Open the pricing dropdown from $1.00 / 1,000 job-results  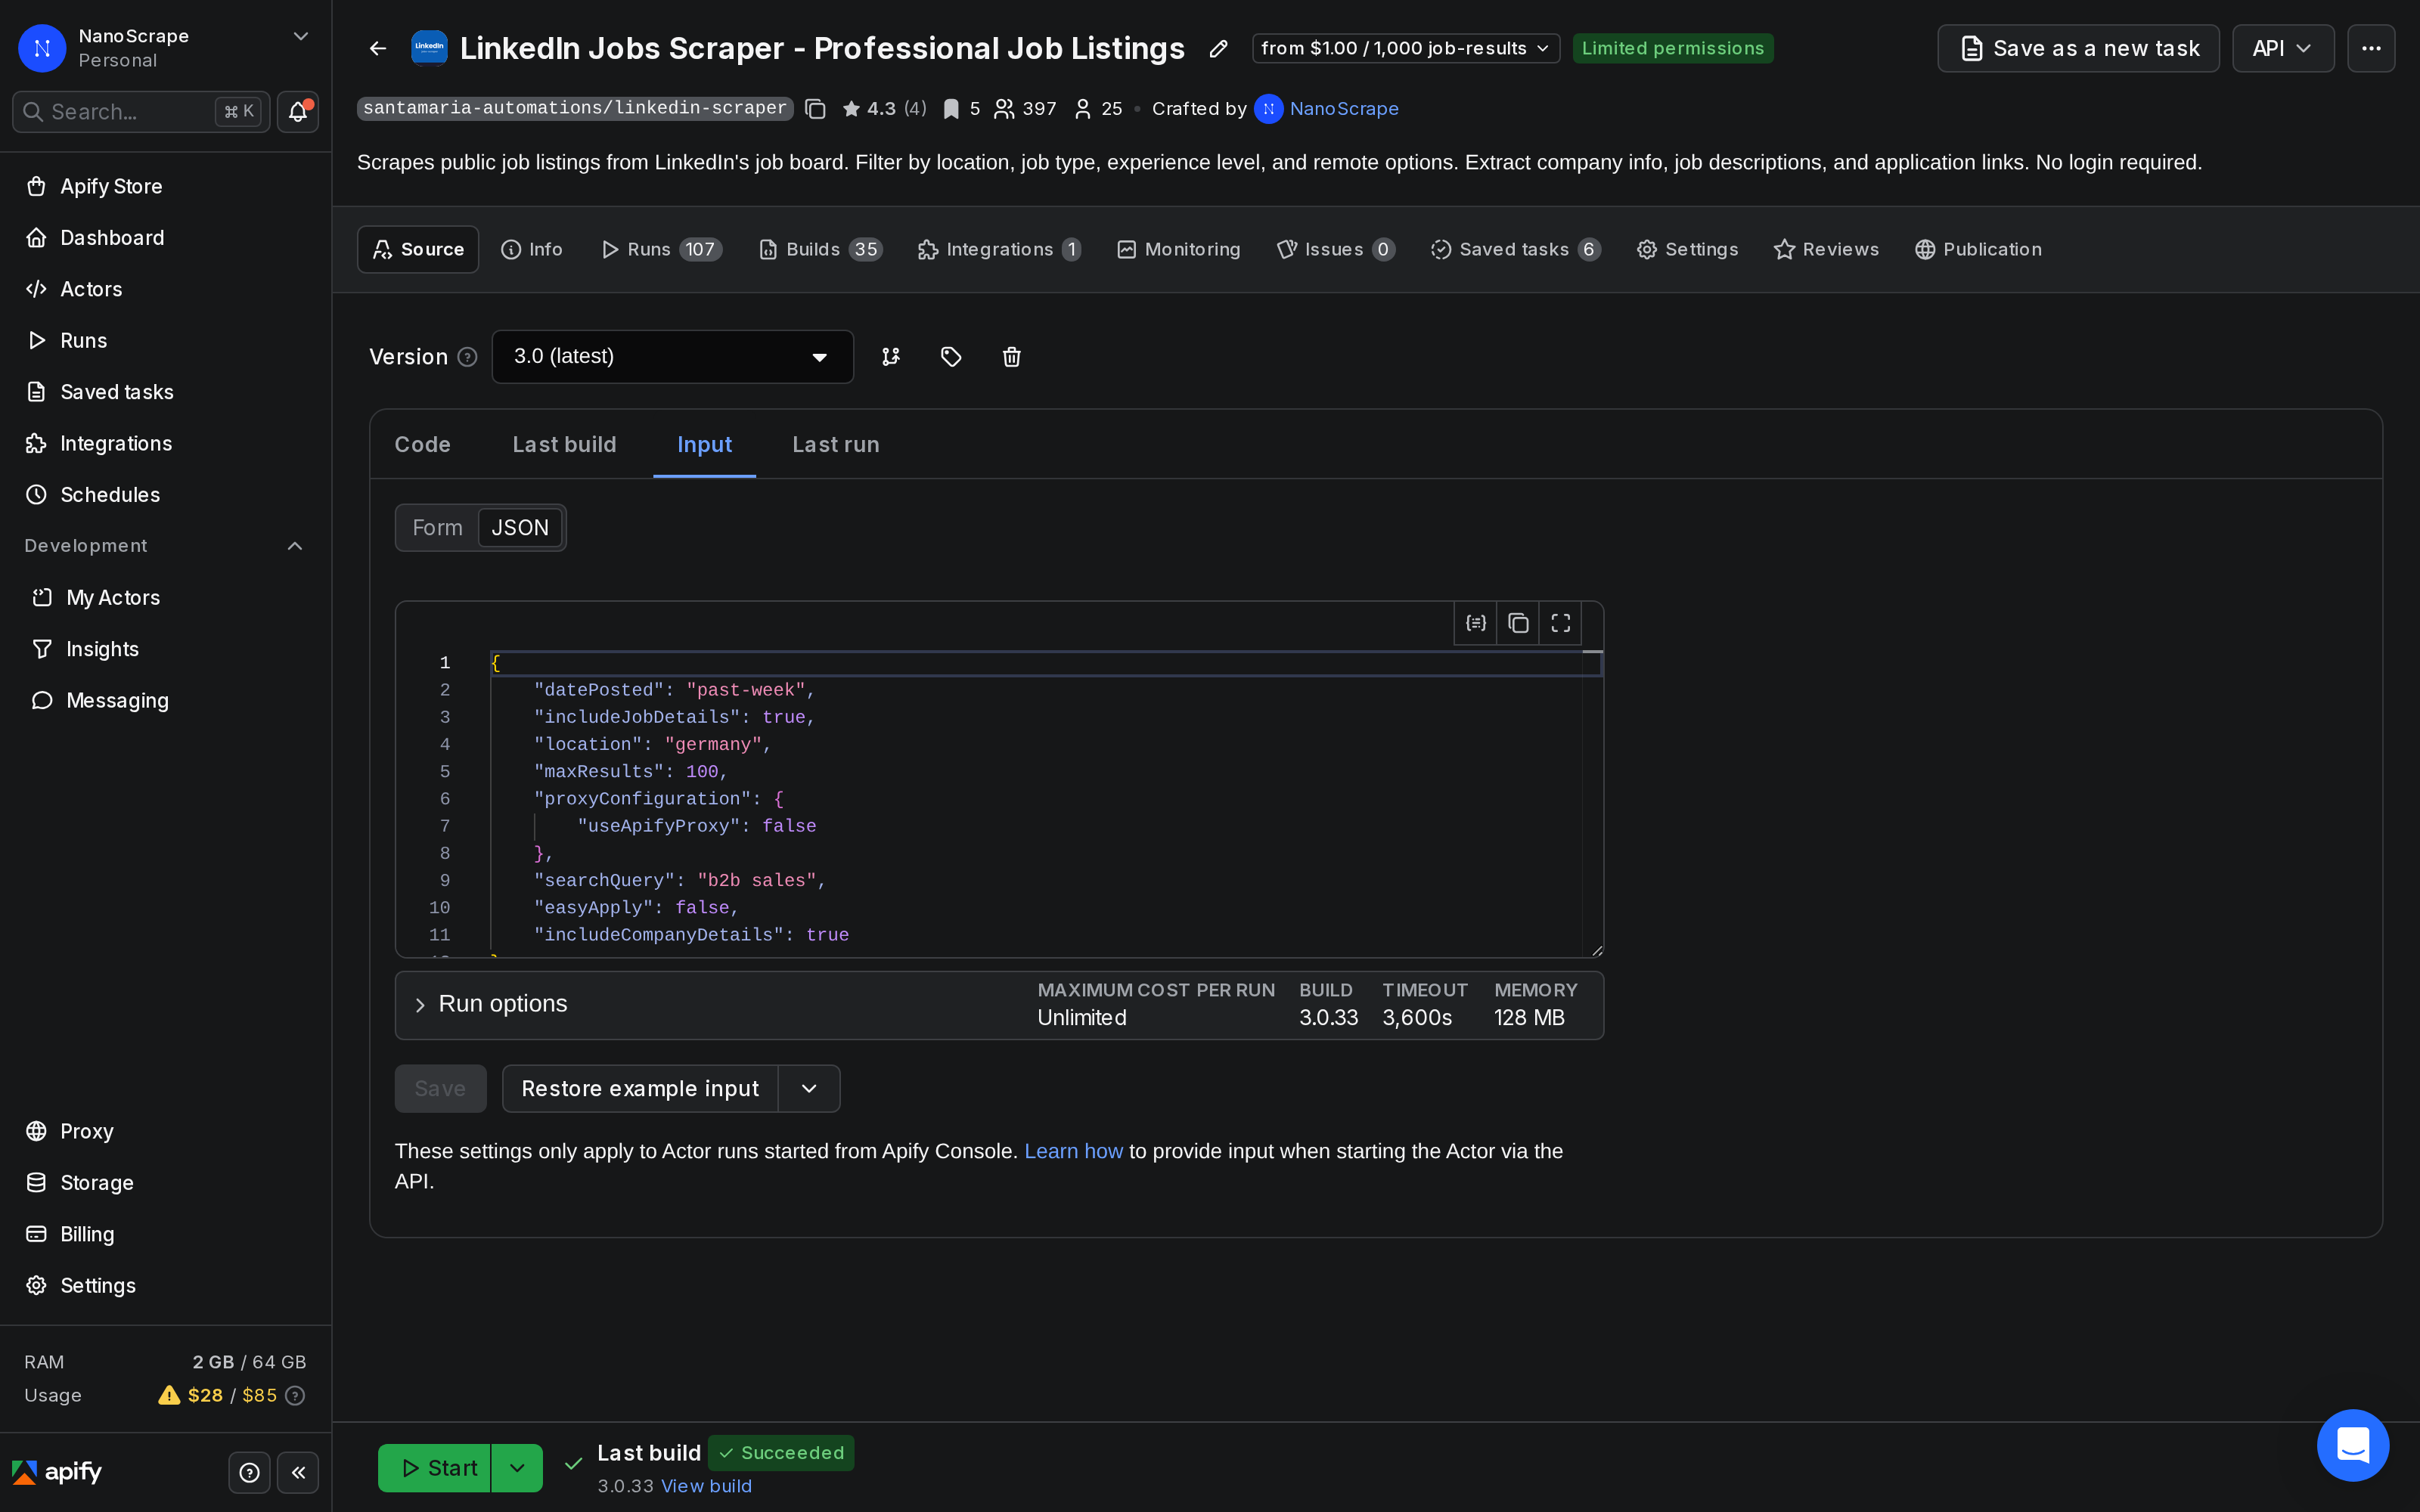pos(1405,48)
